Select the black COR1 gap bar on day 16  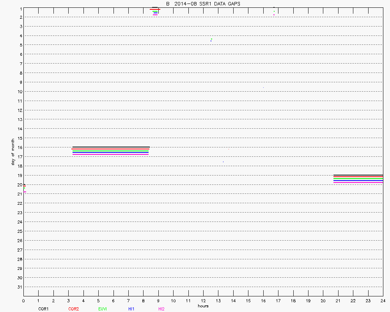pyautogui.click(x=111, y=147)
